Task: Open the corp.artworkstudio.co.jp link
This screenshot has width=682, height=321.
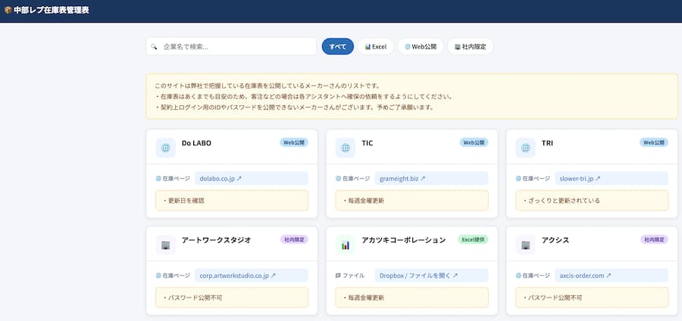Action: 252,276
